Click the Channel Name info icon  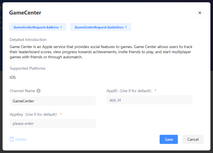pos(39,91)
